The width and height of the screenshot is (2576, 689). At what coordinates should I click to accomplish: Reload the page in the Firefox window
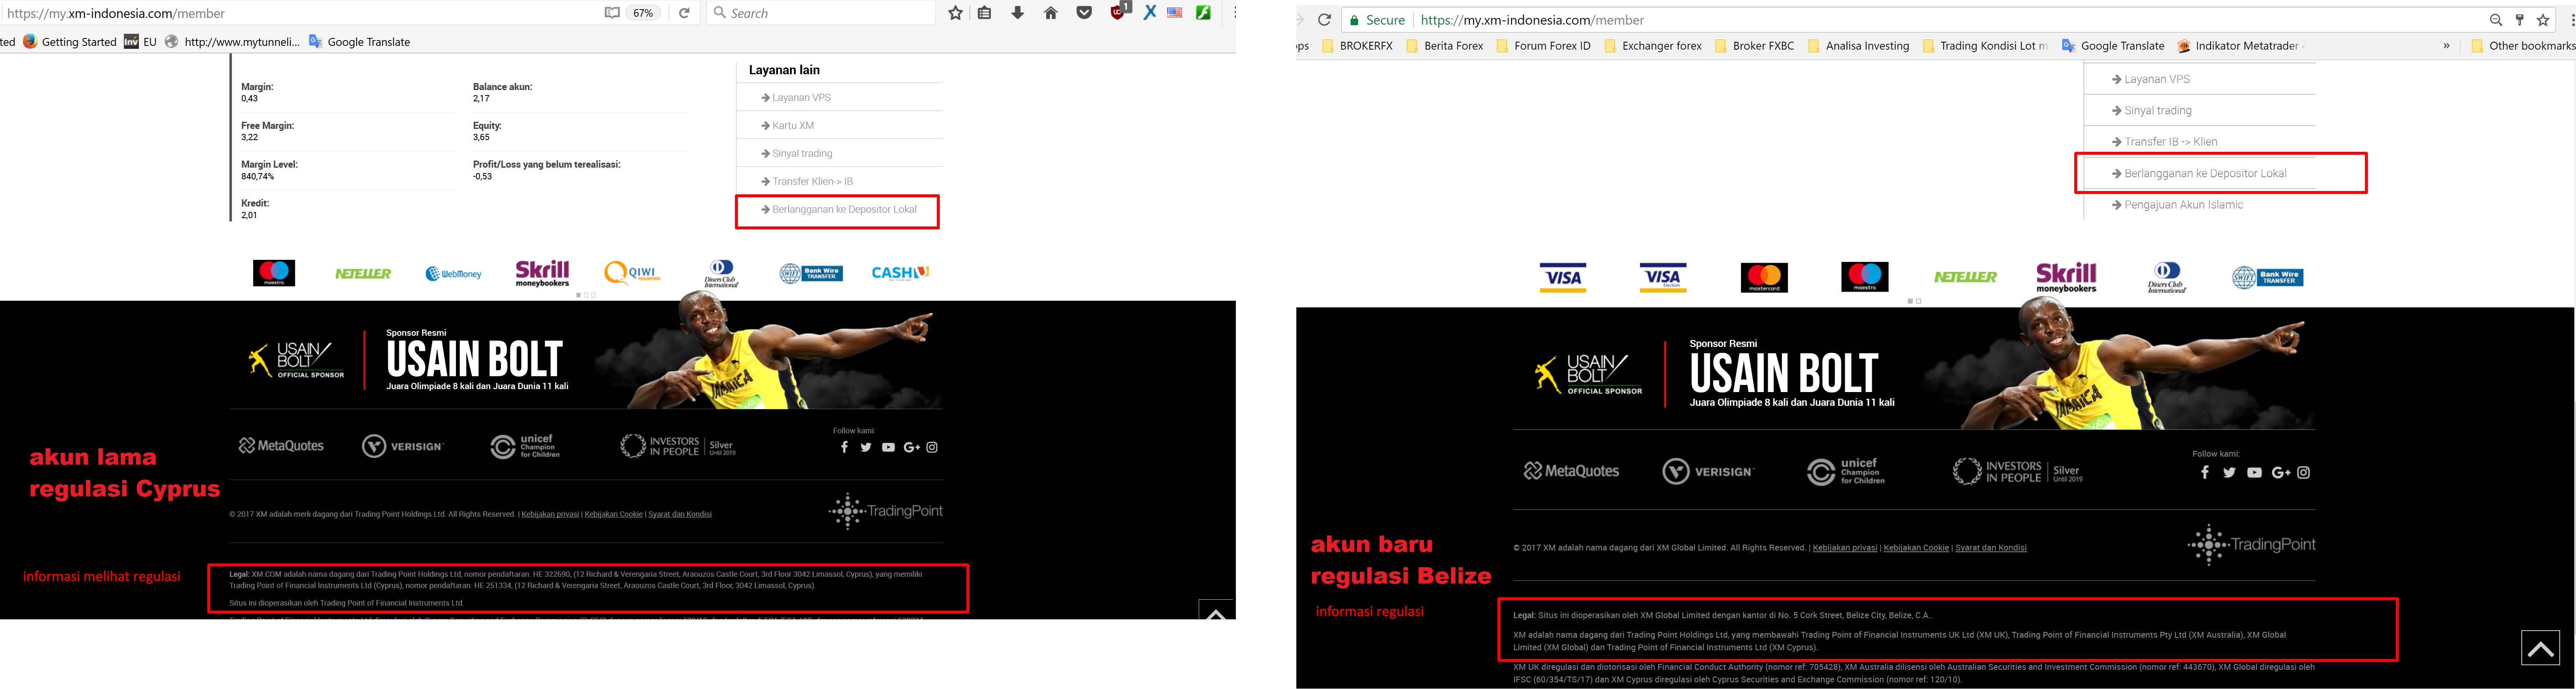[684, 13]
